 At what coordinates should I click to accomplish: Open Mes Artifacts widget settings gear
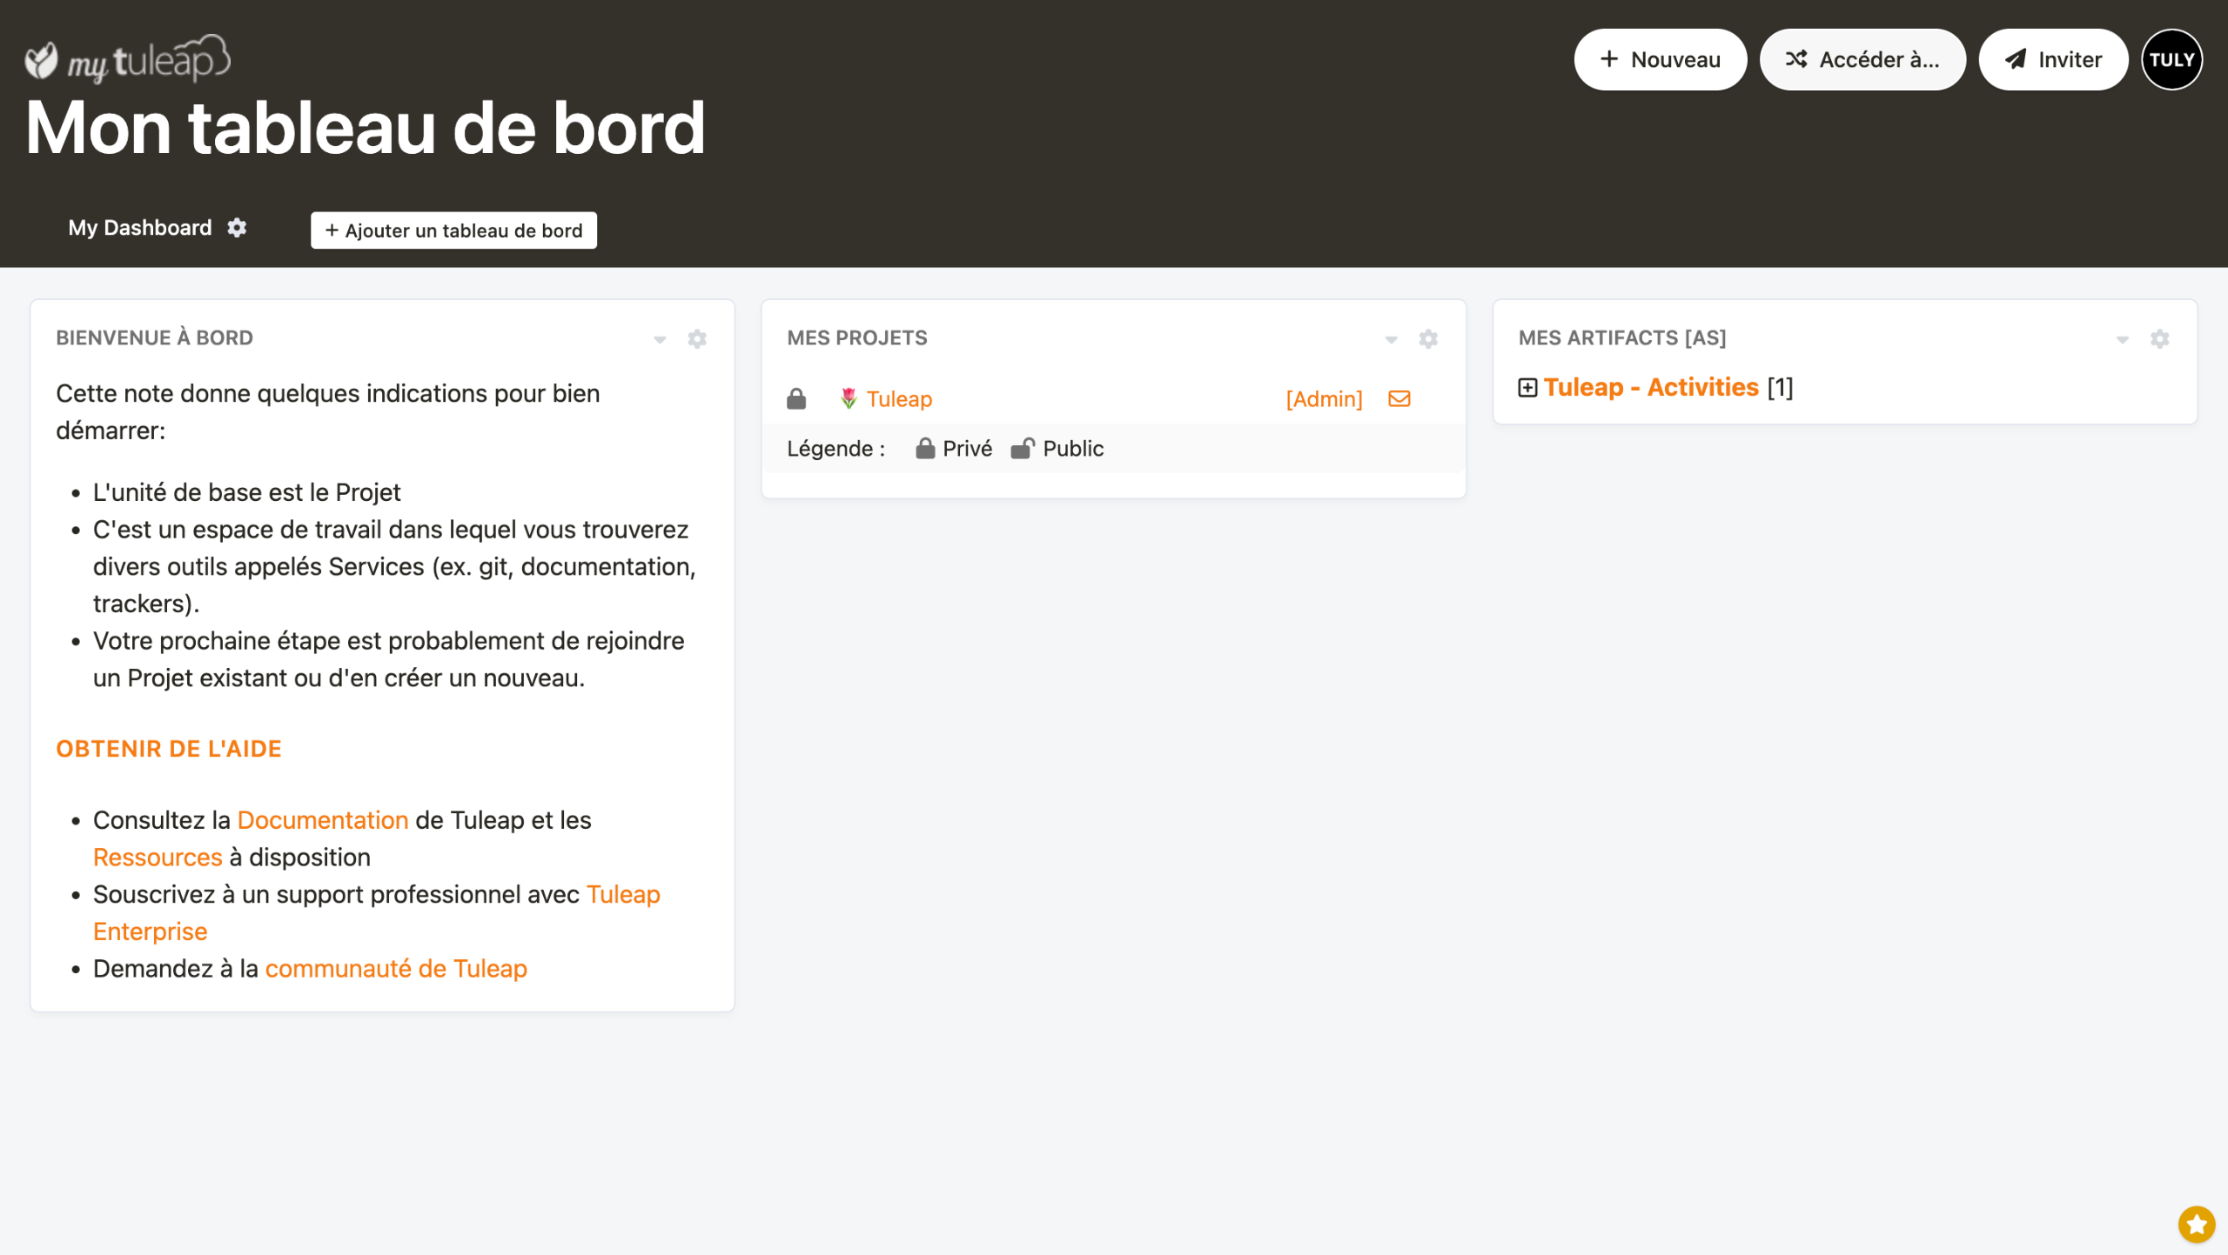pos(2159,338)
